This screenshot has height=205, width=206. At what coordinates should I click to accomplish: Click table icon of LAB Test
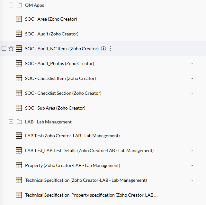pyautogui.click(x=19, y=136)
